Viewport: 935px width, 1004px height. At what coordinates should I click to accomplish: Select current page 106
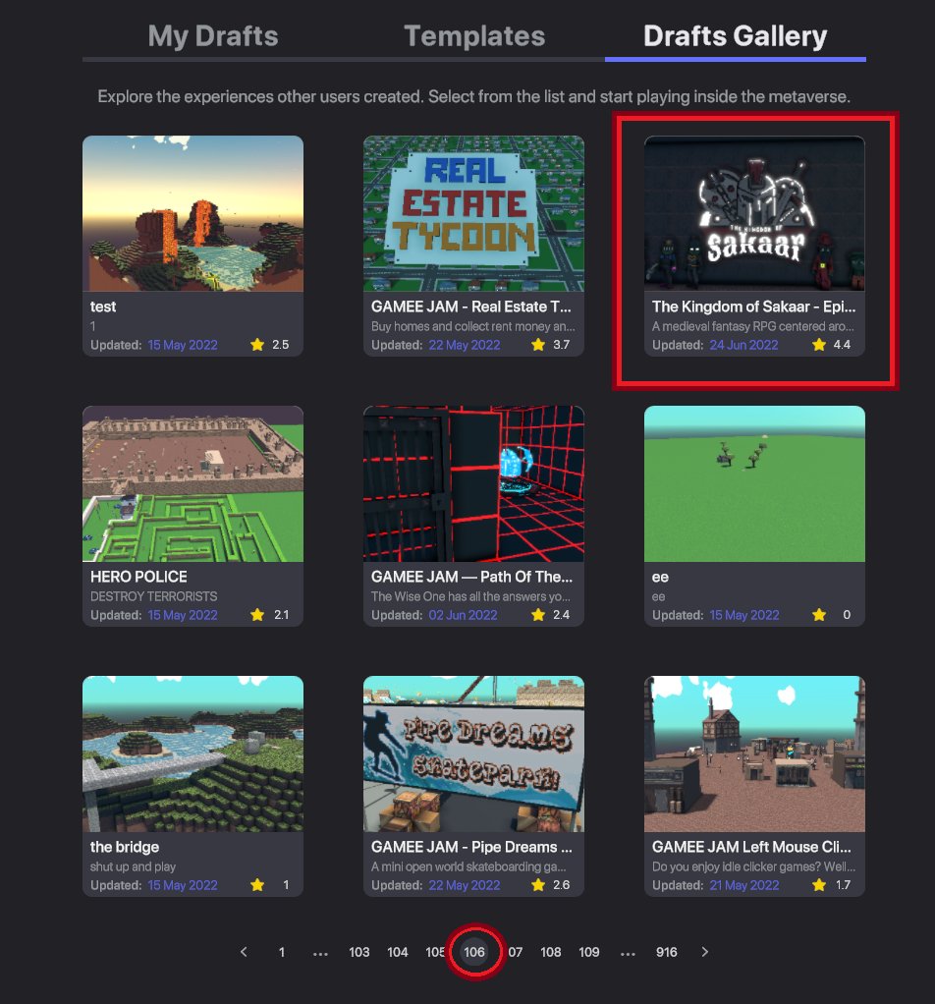(474, 952)
